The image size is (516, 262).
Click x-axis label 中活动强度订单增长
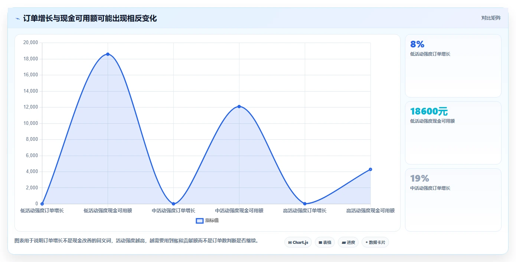[173, 210]
